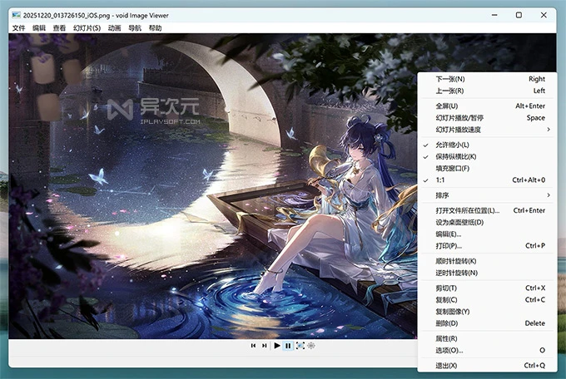Click the fit-to-window icon in the toolbar
566x379 pixels.
pyautogui.click(x=300, y=346)
